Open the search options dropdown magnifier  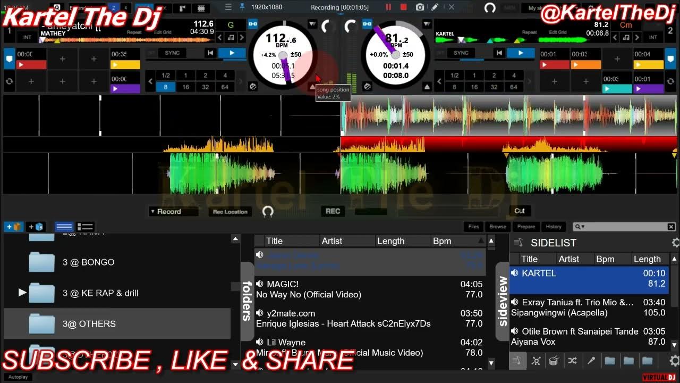[579, 227]
